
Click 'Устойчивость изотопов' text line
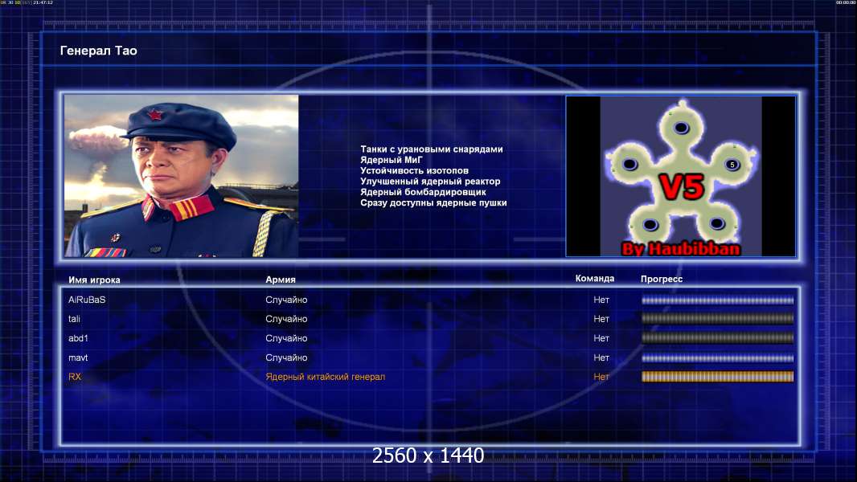414,170
